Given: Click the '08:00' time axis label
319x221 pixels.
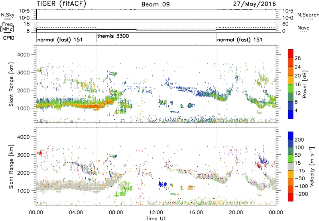Looking at the screenshot, I should point(116,213).
